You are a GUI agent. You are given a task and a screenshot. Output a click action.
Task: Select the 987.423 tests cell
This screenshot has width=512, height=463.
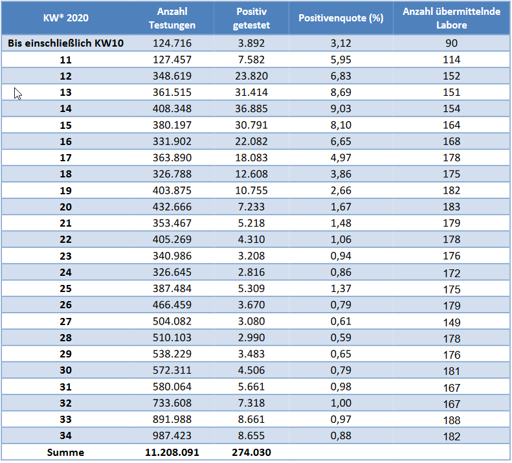coord(172,436)
